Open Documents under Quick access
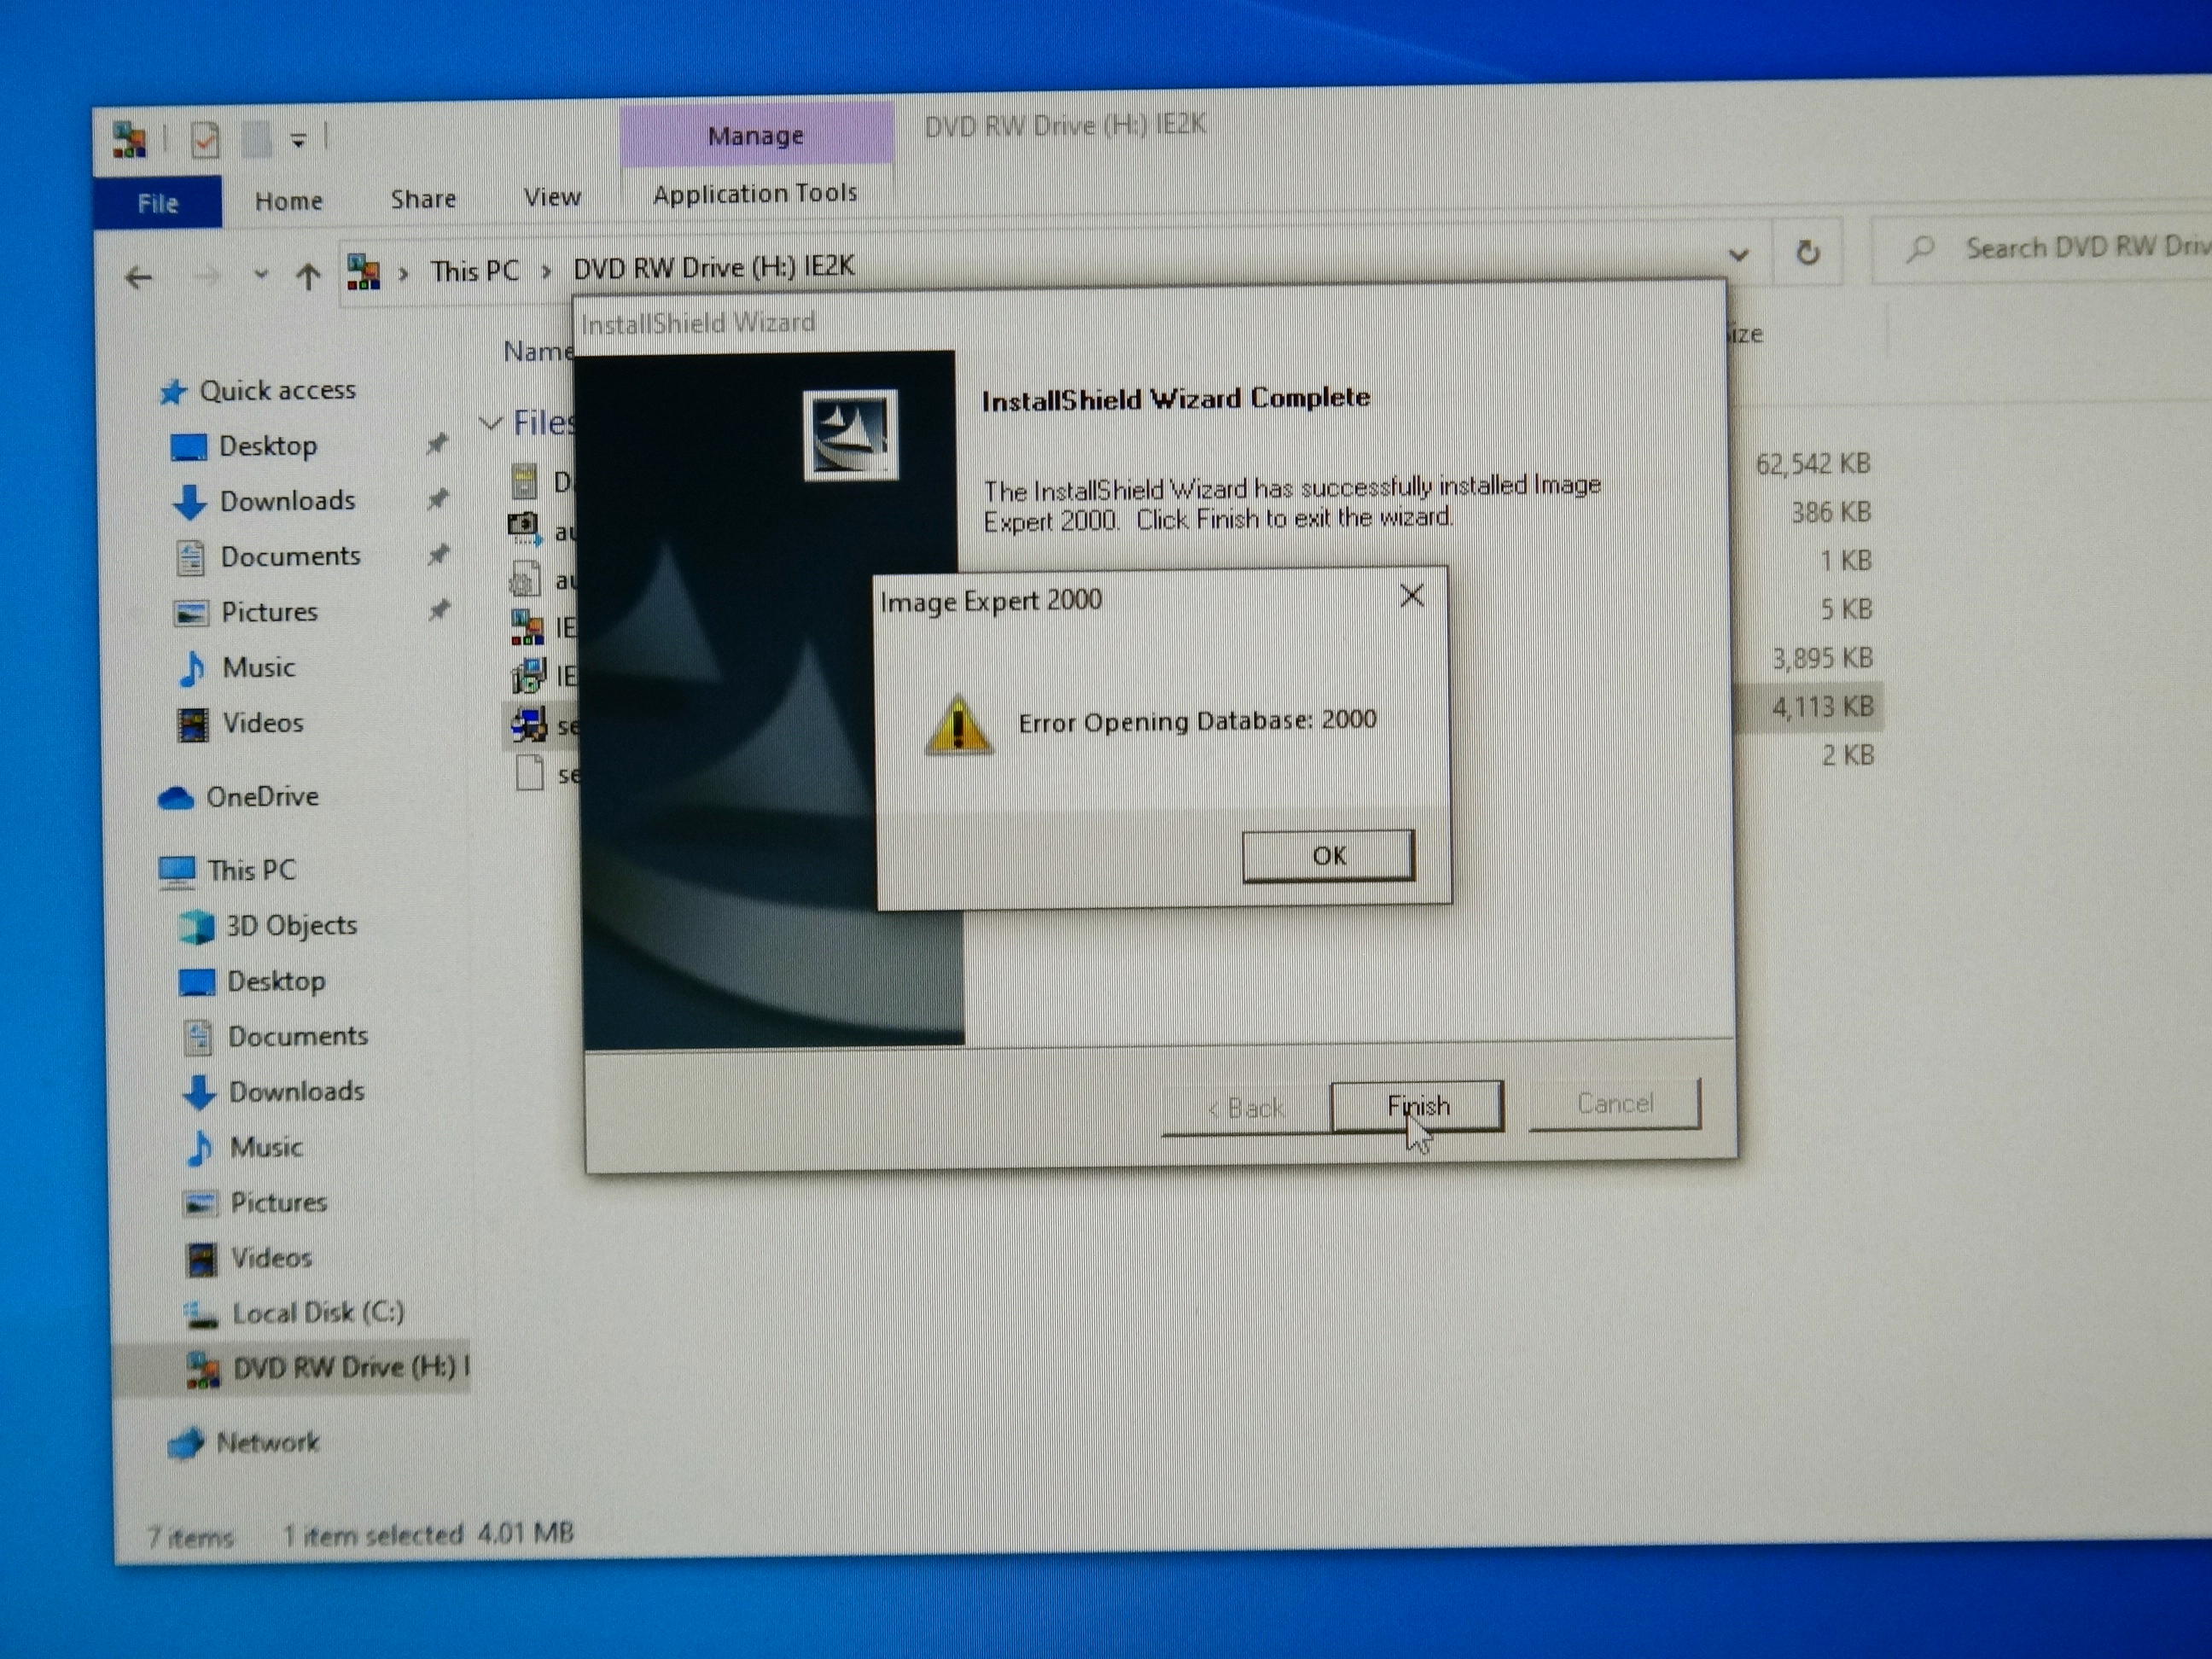The image size is (2212, 1659). (290, 556)
